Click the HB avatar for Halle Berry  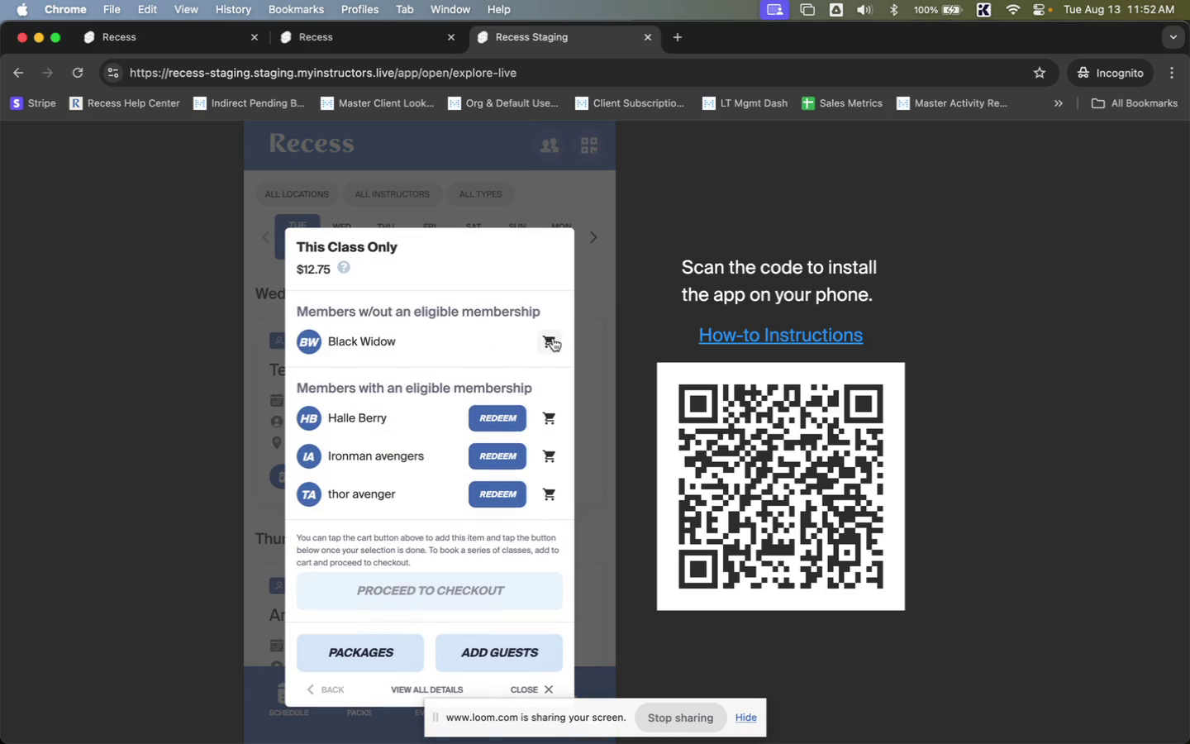coord(309,418)
